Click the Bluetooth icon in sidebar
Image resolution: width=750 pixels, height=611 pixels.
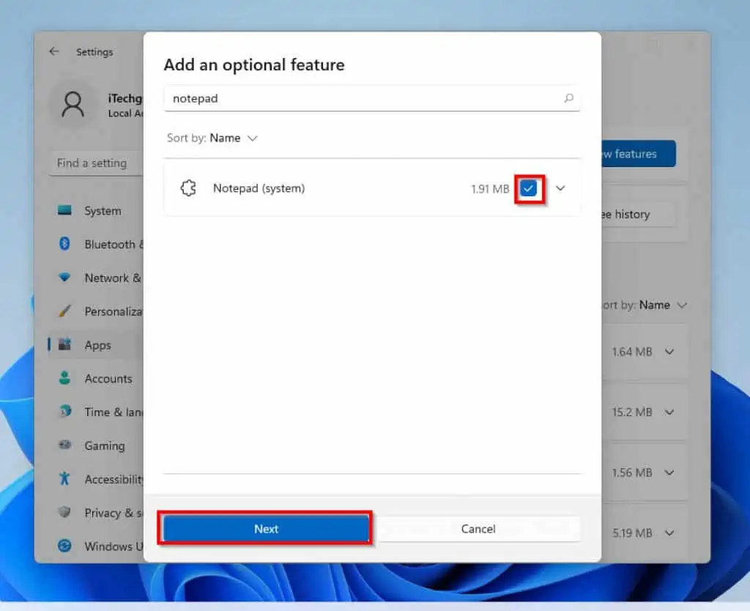(64, 244)
